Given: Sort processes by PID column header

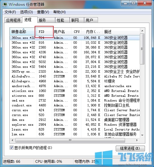Looking at the screenshot, I should [x=44, y=32].
